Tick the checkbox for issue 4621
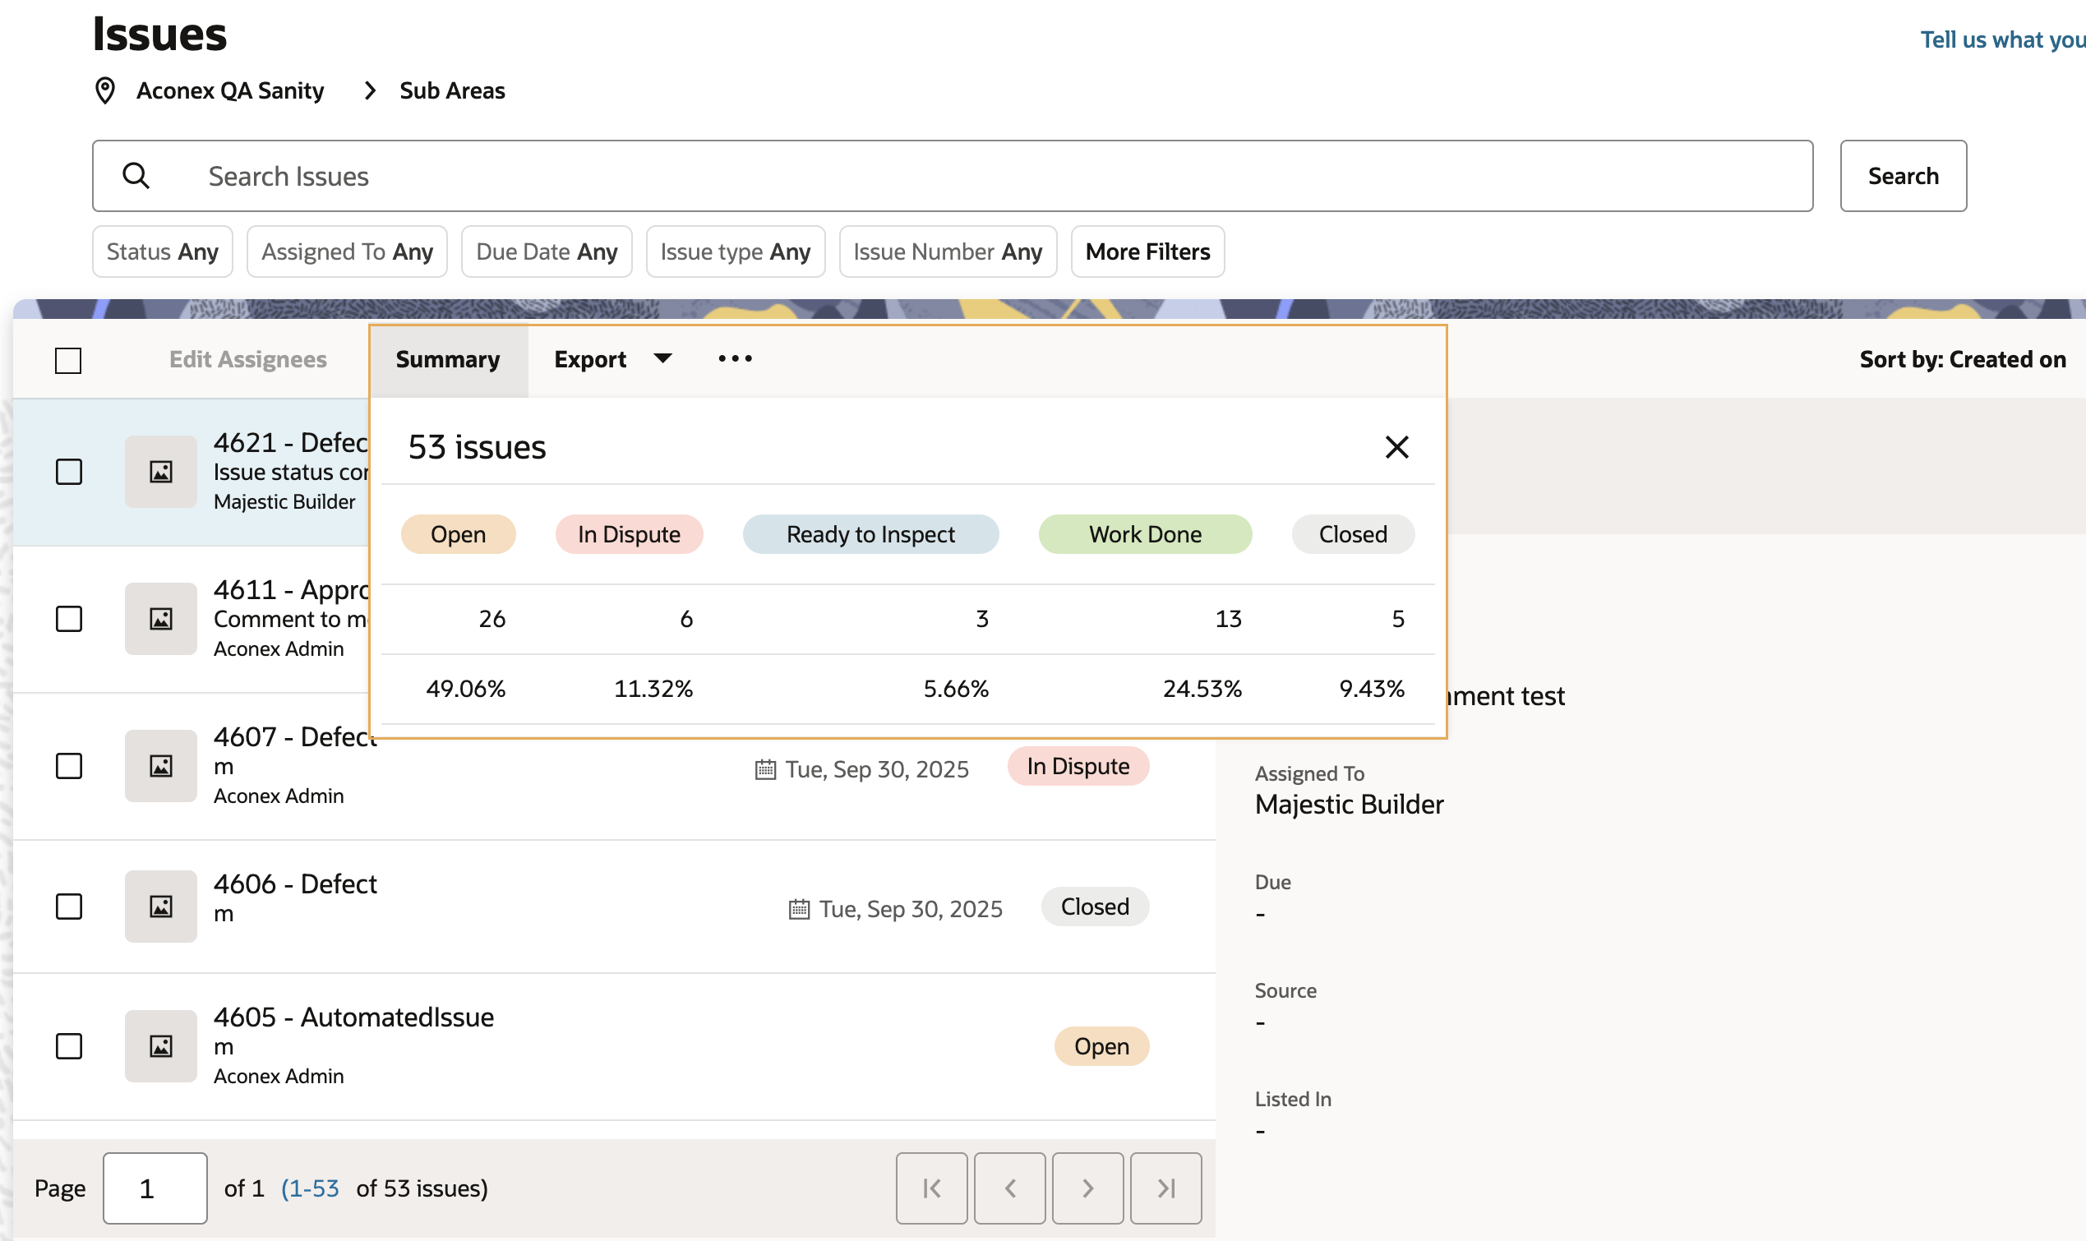The image size is (2086, 1241). 68,472
